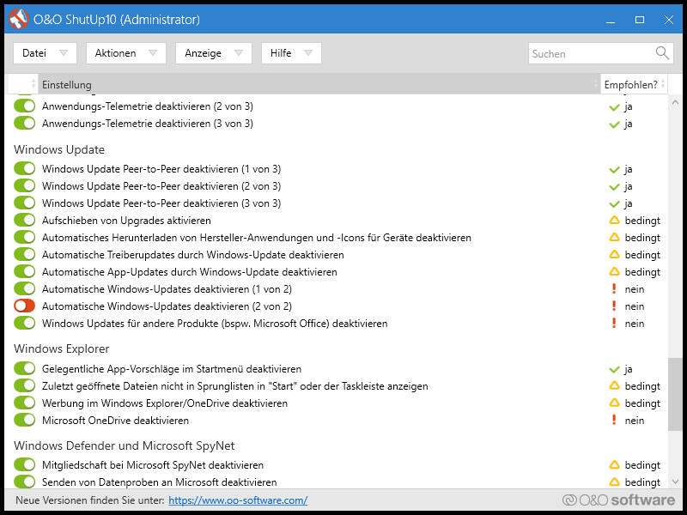Switch off Automatische Windows-Updates deaktivieren (1 von 2)
This screenshot has width=687, height=515.
[25, 288]
